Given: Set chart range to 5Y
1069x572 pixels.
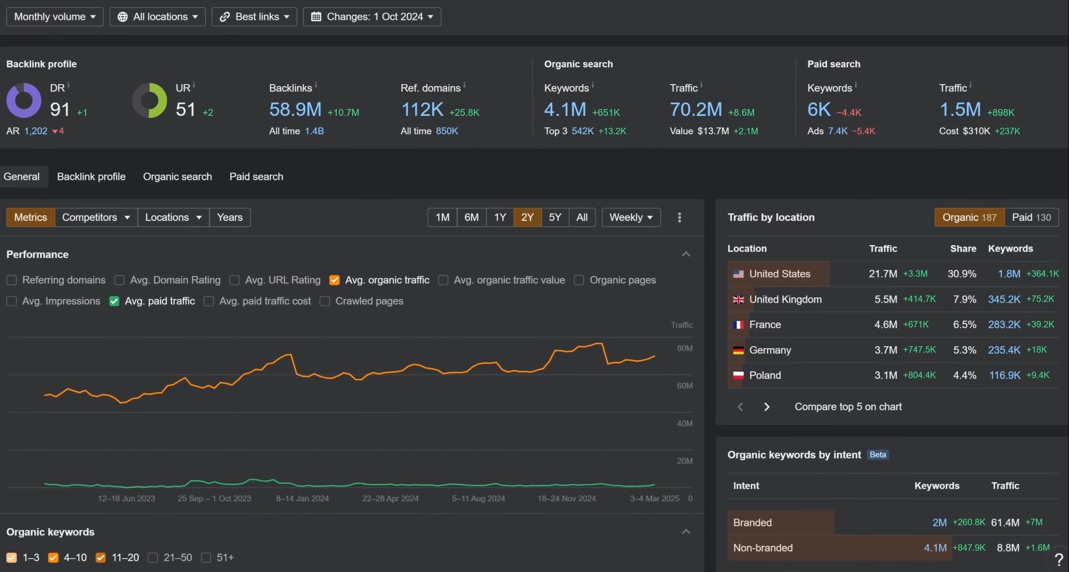Looking at the screenshot, I should tap(555, 217).
